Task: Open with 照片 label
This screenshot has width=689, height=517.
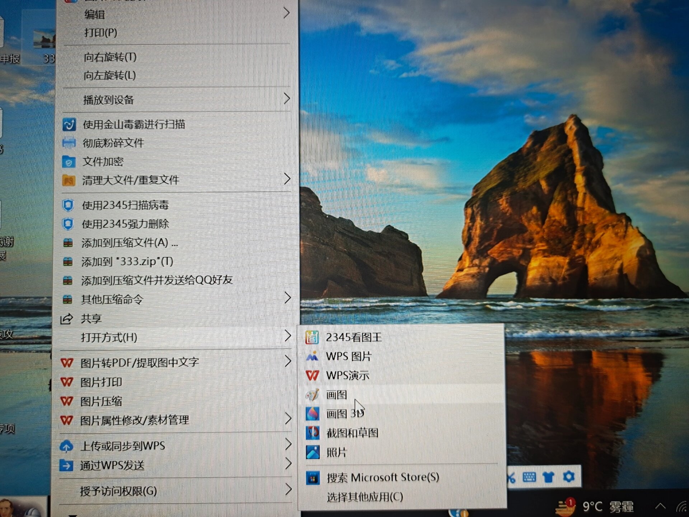Action: pos(336,452)
